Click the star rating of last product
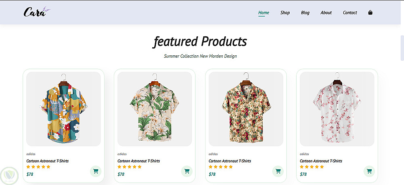The width and height of the screenshot is (404, 185). coord(312,166)
